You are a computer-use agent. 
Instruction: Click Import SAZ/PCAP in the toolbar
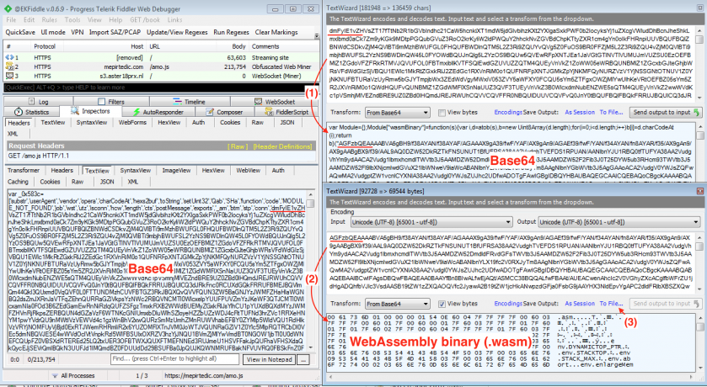pyautogui.click(x=115, y=33)
